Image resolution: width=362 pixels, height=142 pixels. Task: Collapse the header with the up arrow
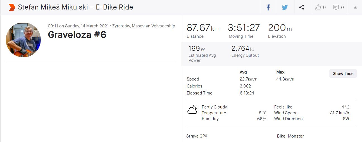(355, 8)
